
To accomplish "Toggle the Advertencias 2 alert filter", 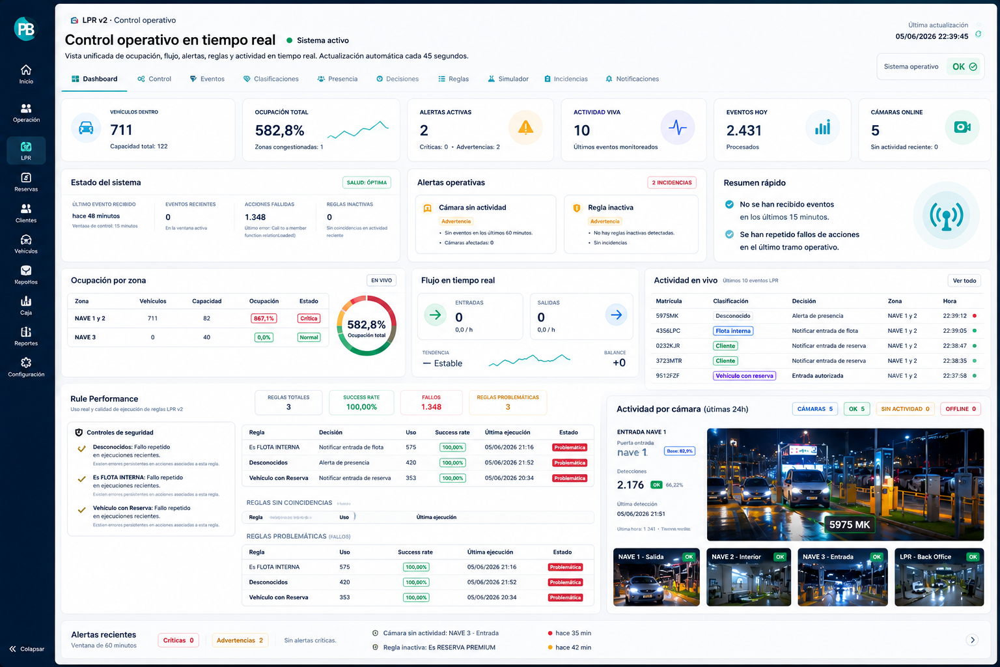I will (x=240, y=640).
